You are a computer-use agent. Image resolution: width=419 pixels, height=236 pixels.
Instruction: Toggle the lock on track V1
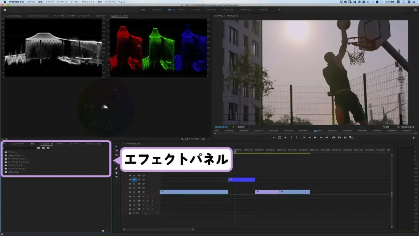[x=130, y=192]
